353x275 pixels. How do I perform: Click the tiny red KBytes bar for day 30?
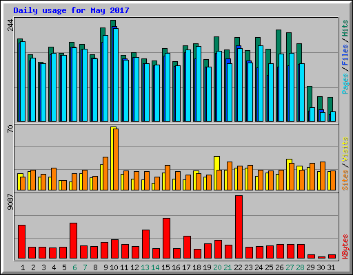point(321,257)
